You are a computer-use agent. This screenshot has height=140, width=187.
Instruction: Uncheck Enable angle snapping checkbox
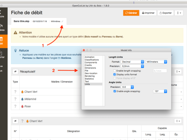[x=115, y=91]
